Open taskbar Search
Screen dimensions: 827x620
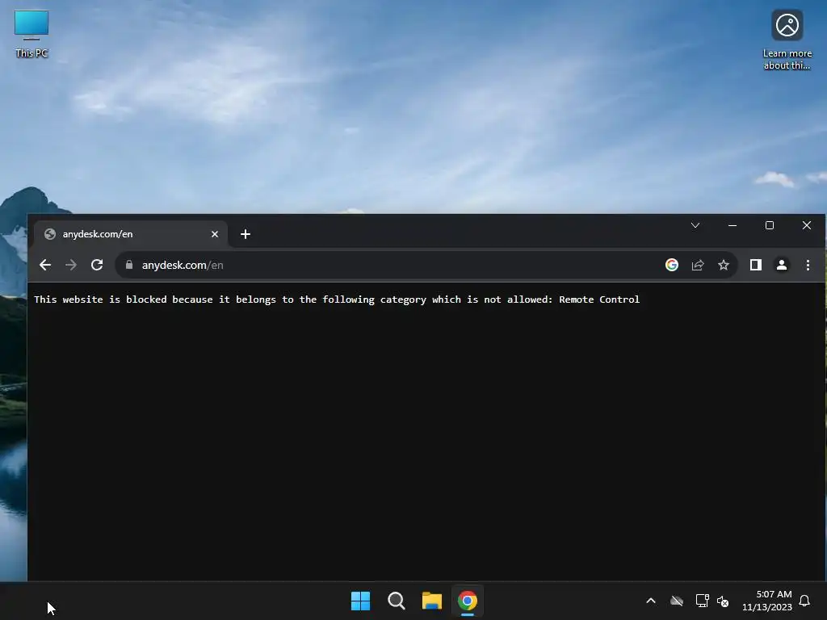pos(396,601)
